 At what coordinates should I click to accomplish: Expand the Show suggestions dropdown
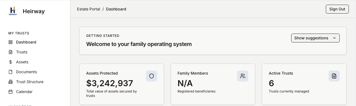[315, 38]
